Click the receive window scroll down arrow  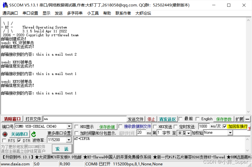[x=248, y=112]
